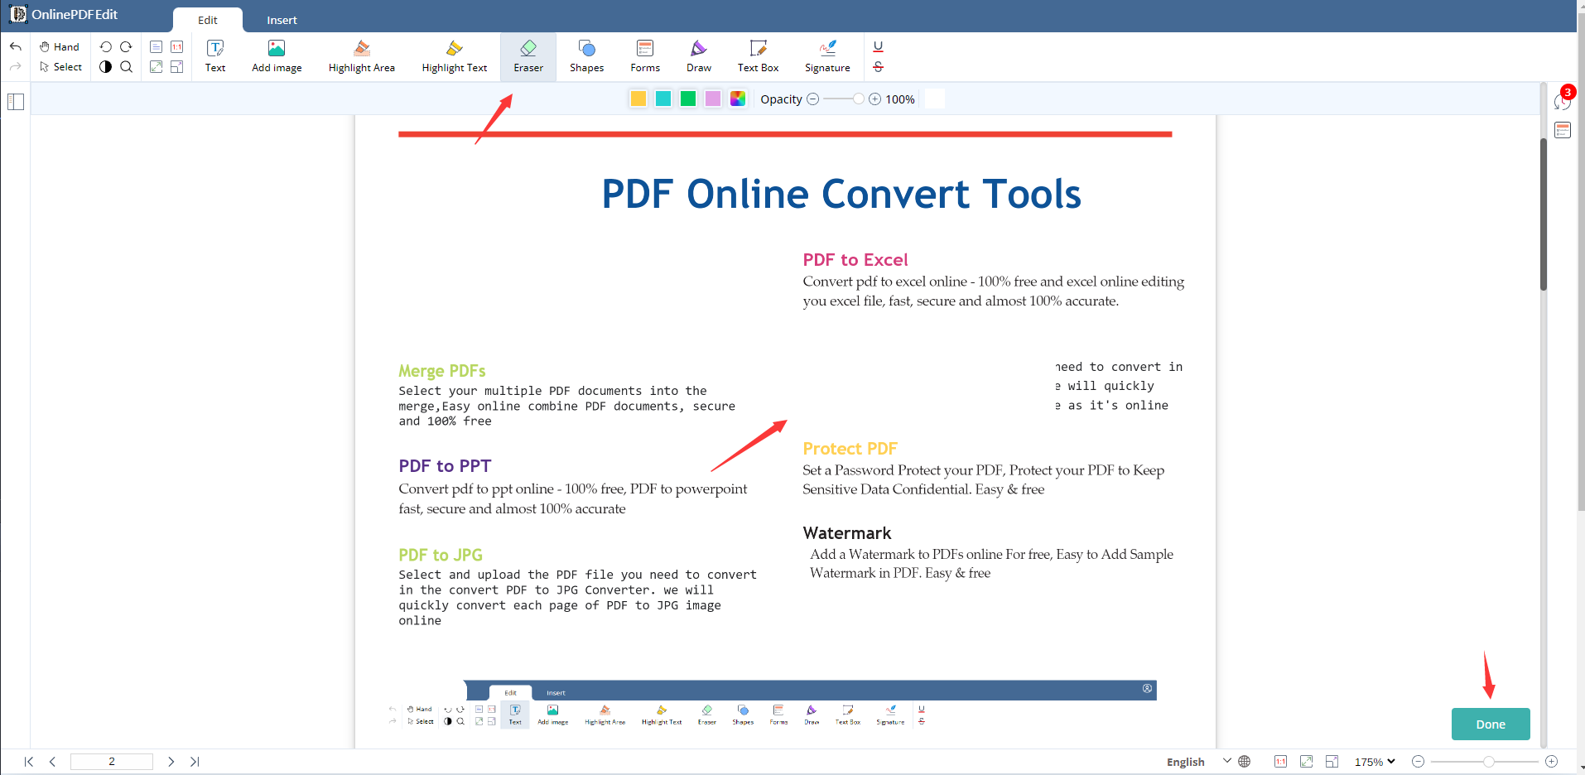Viewport: 1585px width, 775px height.
Task: Switch to Select cursor mode
Action: tap(60, 67)
